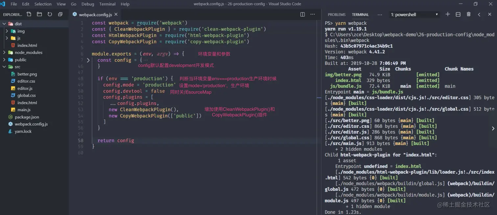The image size is (497, 215).
Task: Collapse all folders in Explorer
Action: tap(60, 14)
